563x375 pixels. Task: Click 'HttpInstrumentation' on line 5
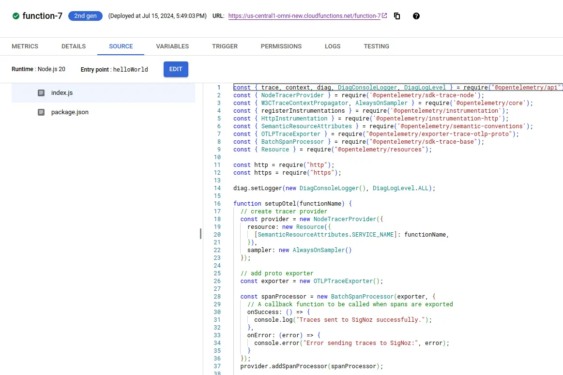[294, 119]
